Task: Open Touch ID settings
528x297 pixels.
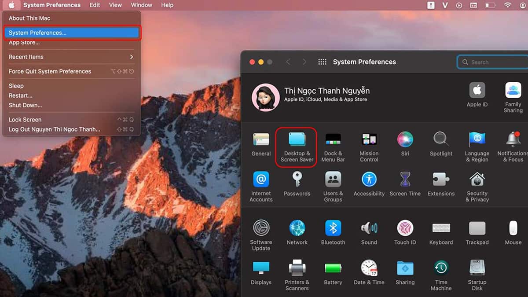Action: (x=405, y=232)
